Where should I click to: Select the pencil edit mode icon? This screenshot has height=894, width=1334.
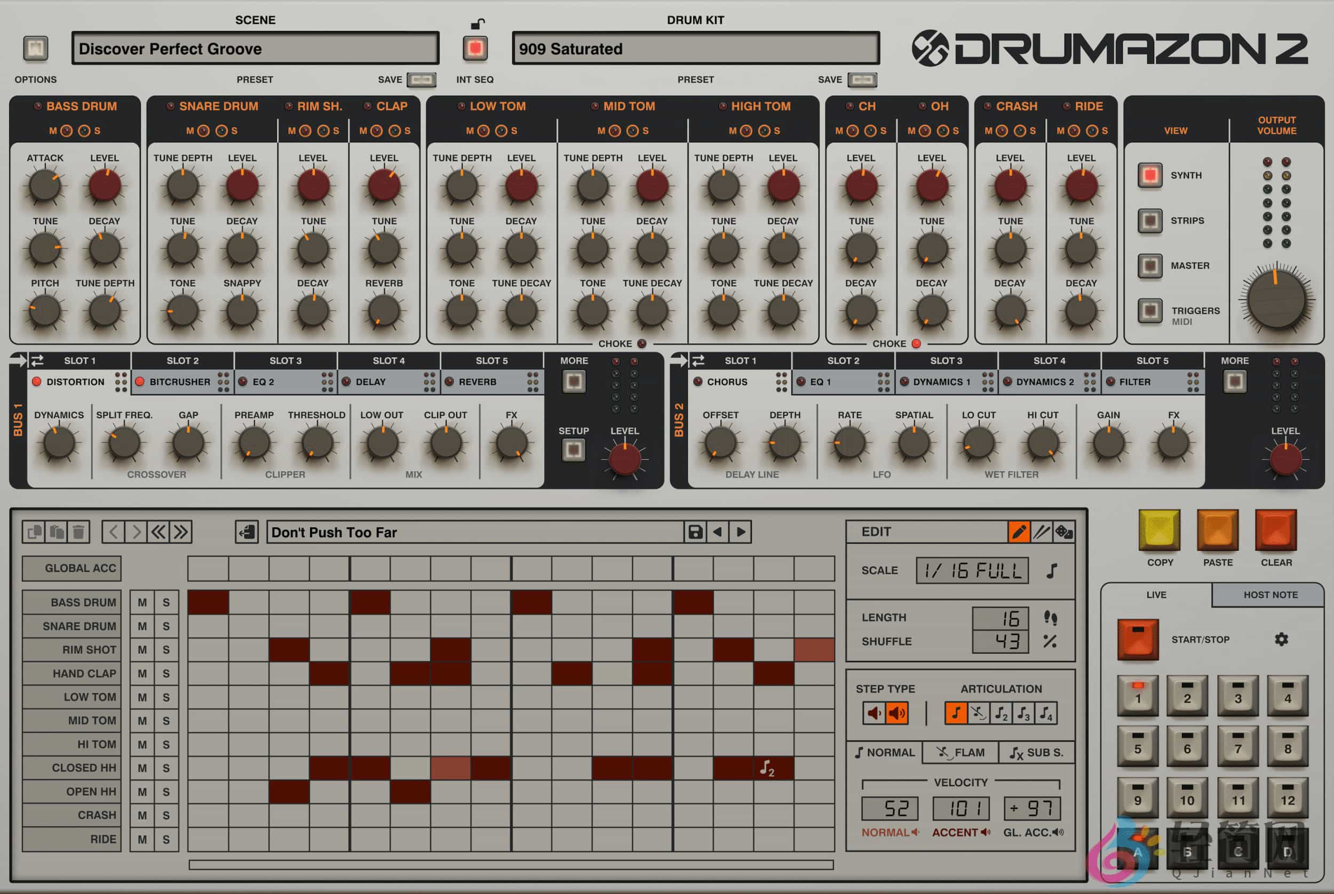[1019, 531]
